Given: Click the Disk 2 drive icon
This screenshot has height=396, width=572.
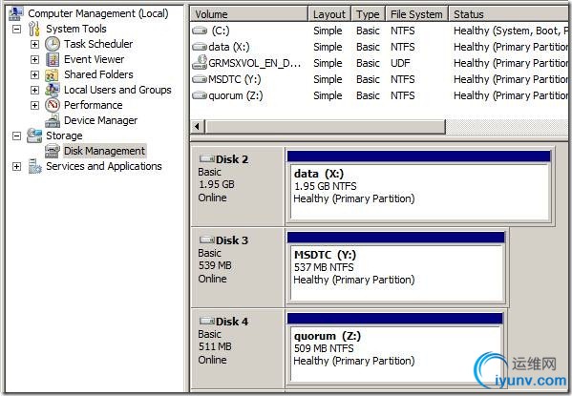Looking at the screenshot, I should [207, 159].
